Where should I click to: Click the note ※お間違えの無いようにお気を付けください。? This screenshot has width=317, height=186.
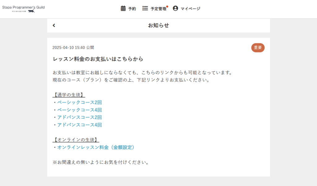pyautogui.click(x=101, y=163)
